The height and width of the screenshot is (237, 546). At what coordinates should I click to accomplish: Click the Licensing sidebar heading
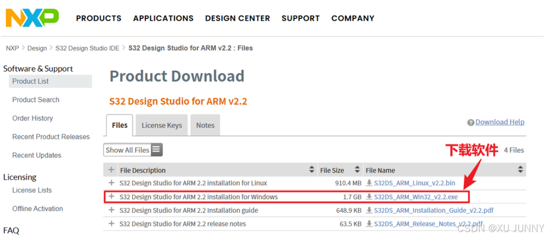20,177
